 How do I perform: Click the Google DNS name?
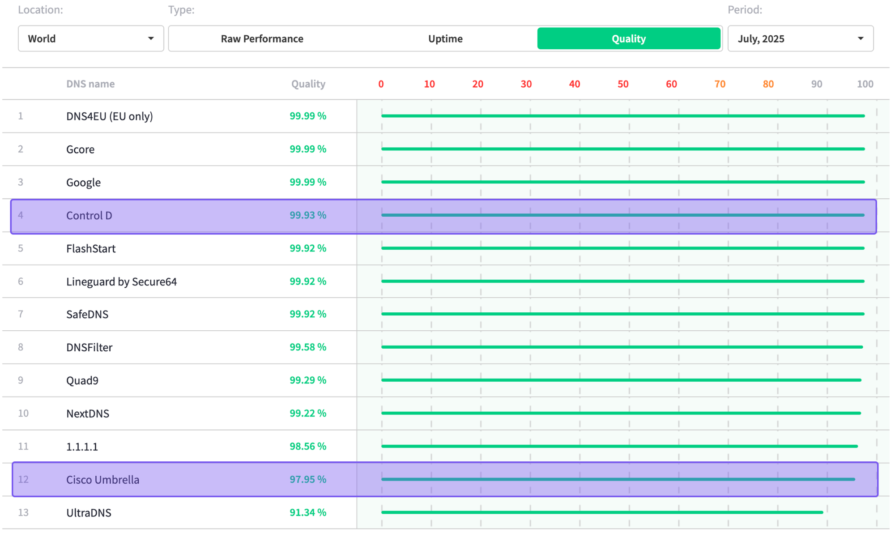pyautogui.click(x=83, y=183)
